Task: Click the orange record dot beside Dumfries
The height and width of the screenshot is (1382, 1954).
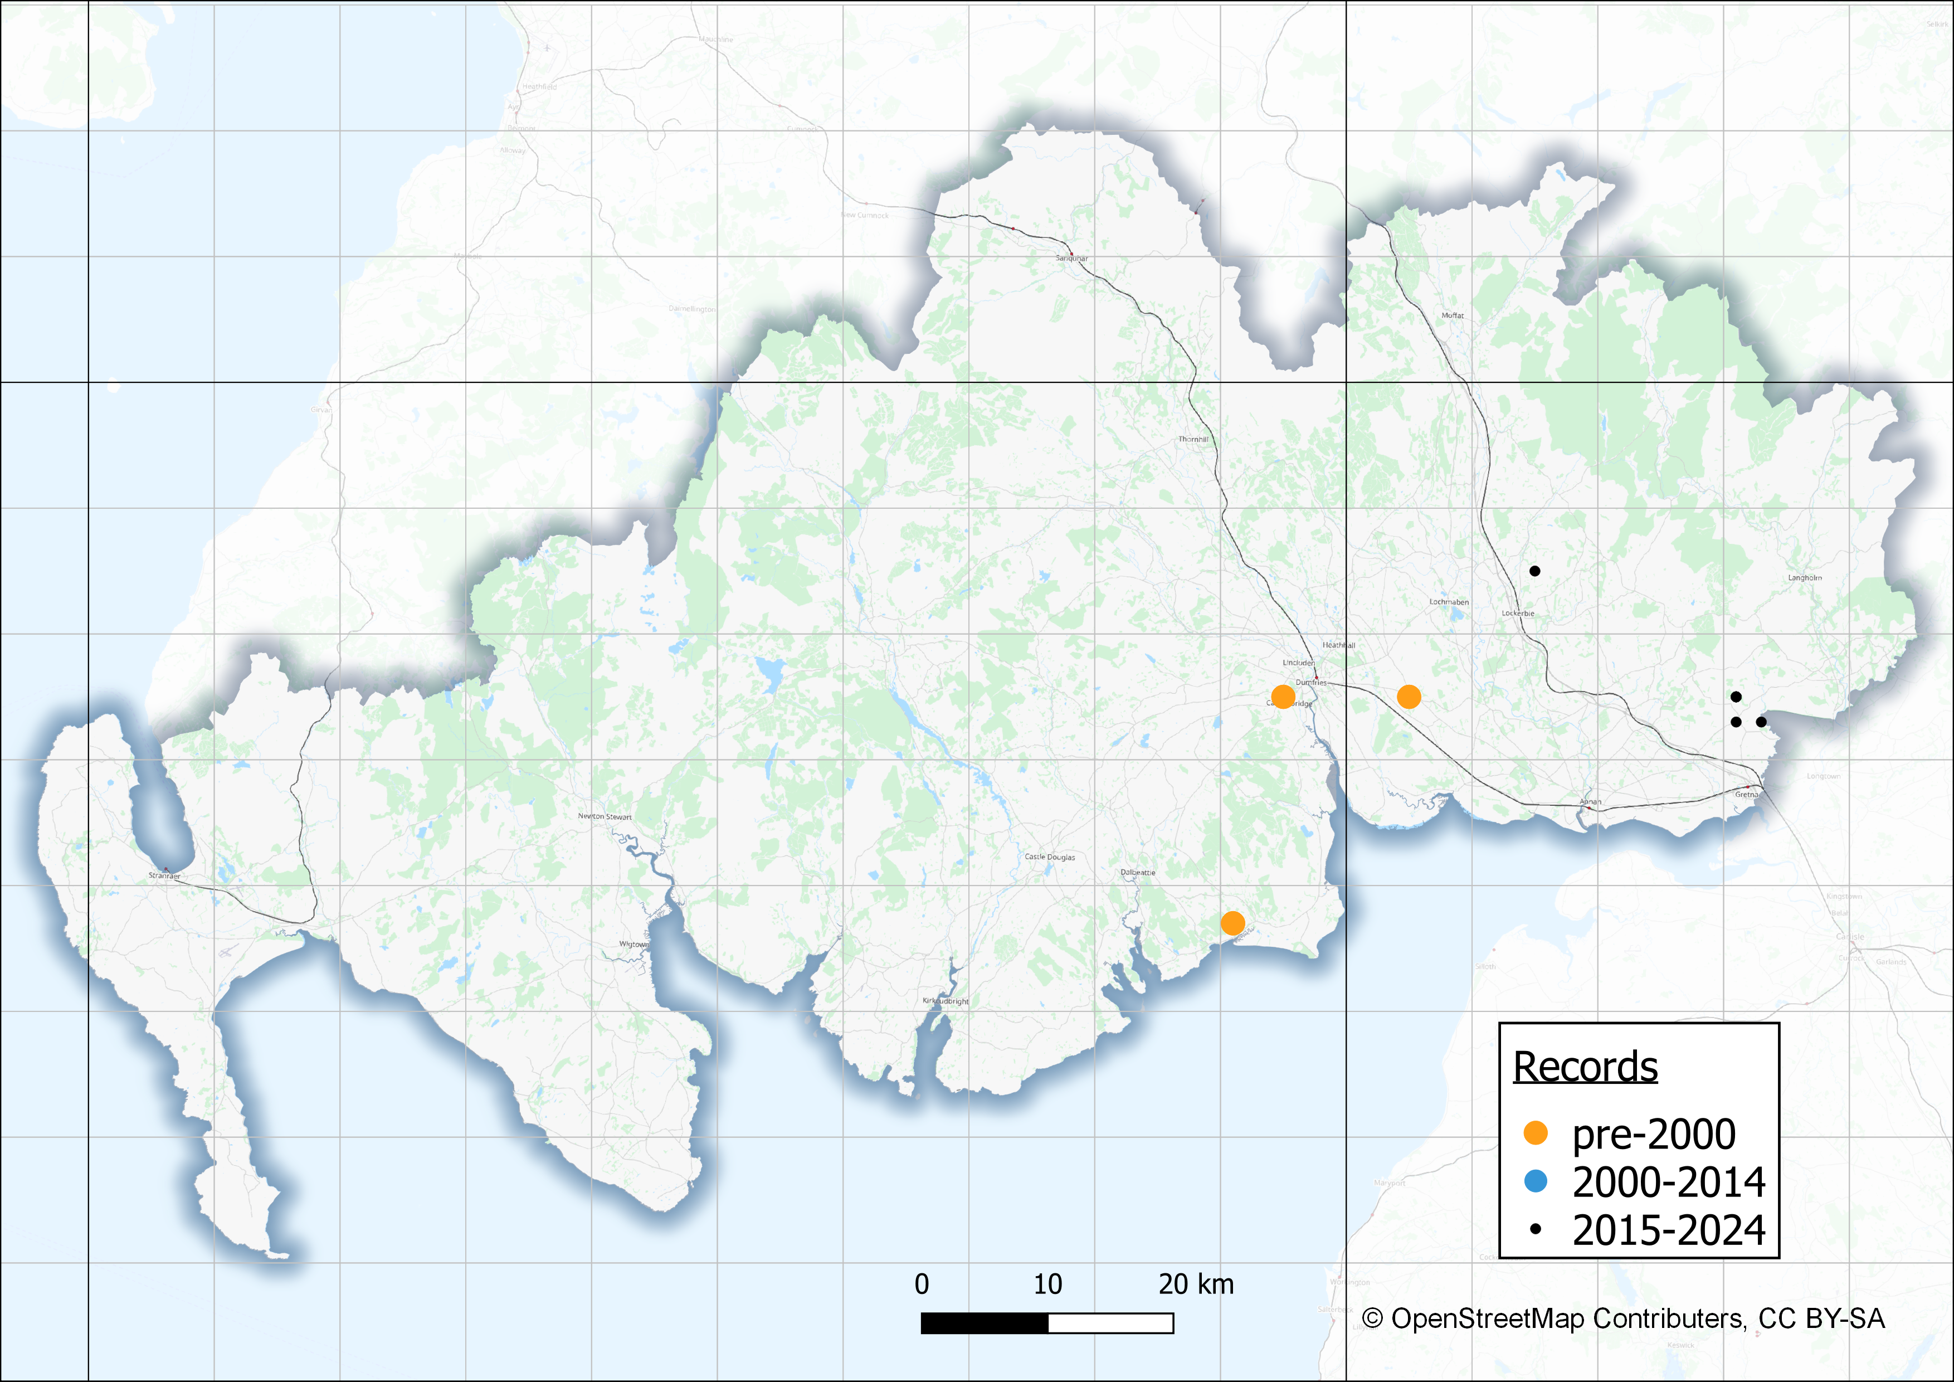Action: coord(1283,697)
